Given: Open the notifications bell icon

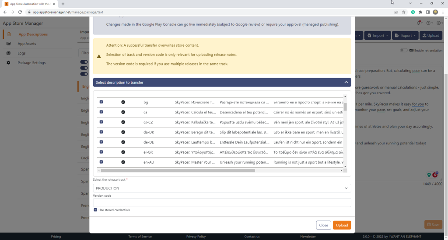Looking at the screenshot, I should point(419,23).
